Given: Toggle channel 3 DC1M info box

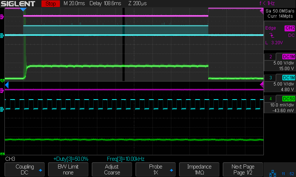Looking at the screenshot, I should click(280, 83).
